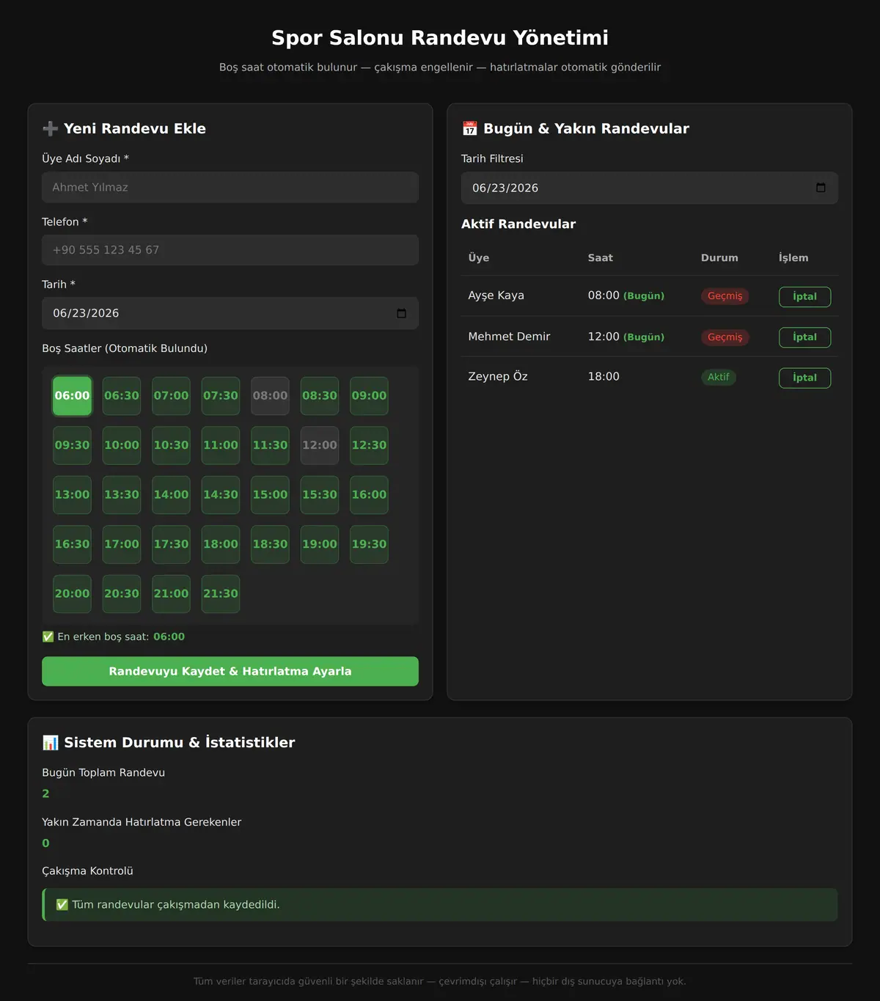Click the Üye column header

click(x=479, y=258)
